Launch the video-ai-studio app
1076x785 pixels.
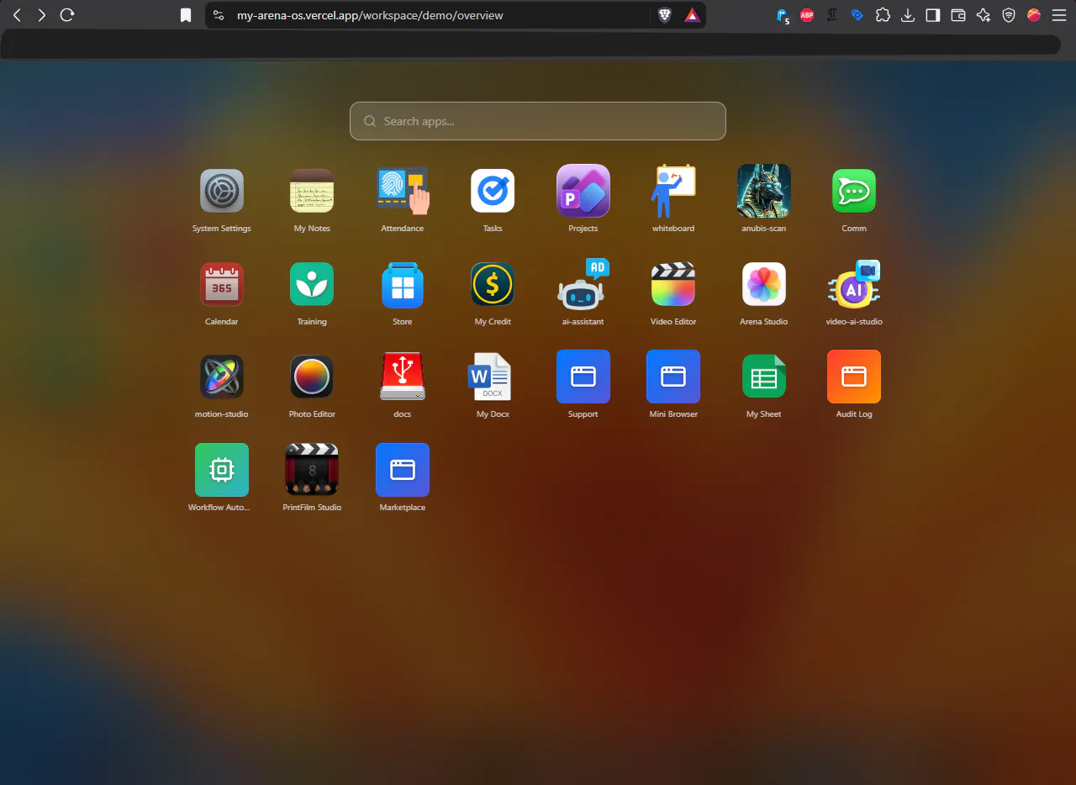point(854,284)
